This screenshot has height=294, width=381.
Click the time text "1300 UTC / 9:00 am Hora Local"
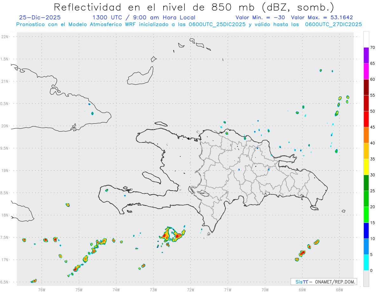click(144, 17)
